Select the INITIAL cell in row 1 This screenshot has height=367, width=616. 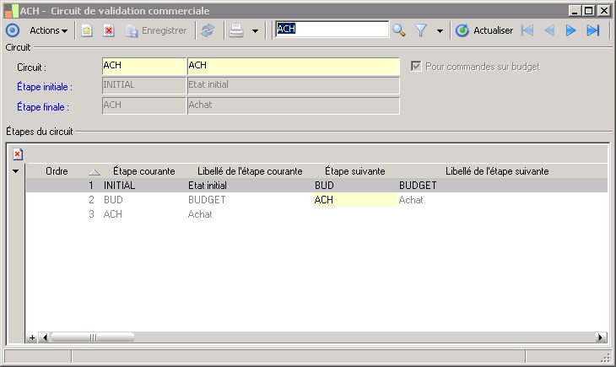pyautogui.click(x=144, y=186)
